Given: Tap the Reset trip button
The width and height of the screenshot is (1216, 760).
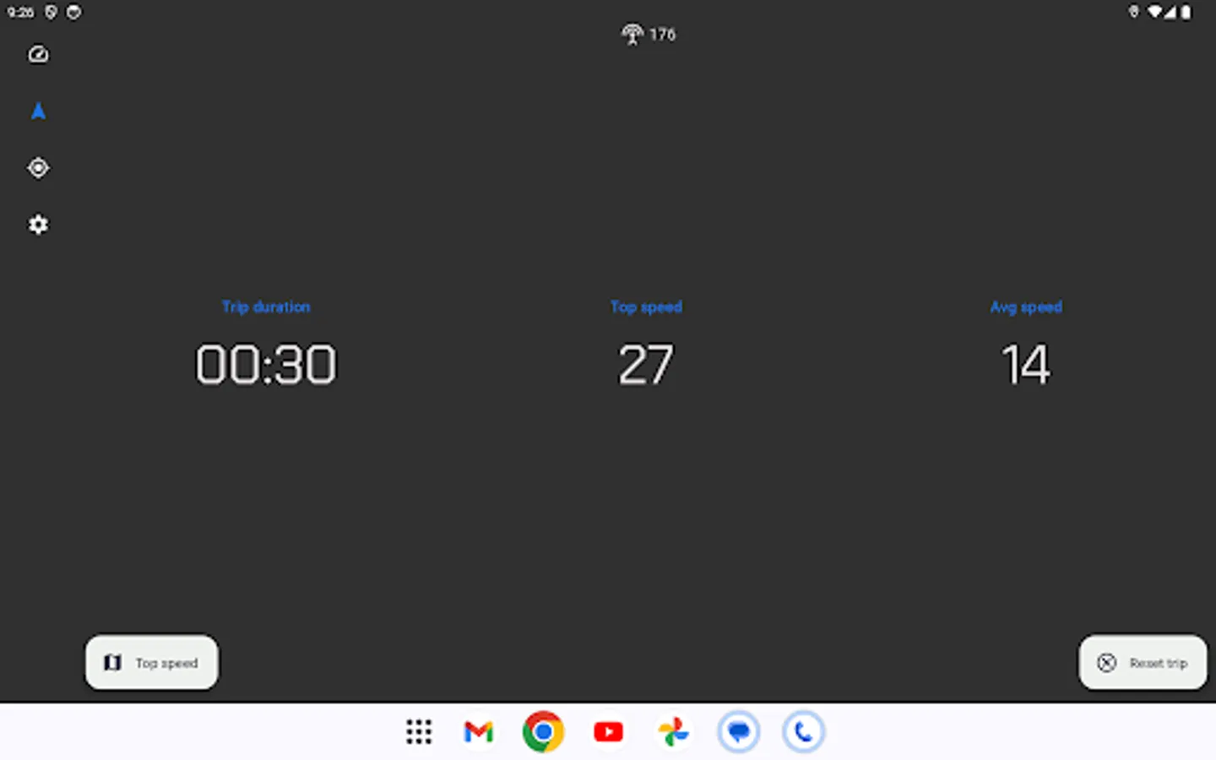Looking at the screenshot, I should pyautogui.click(x=1142, y=662).
